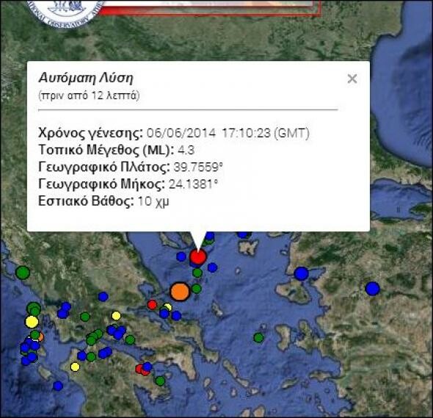Select the magnitude value 4.3
This screenshot has width=433, height=418.
point(186,150)
